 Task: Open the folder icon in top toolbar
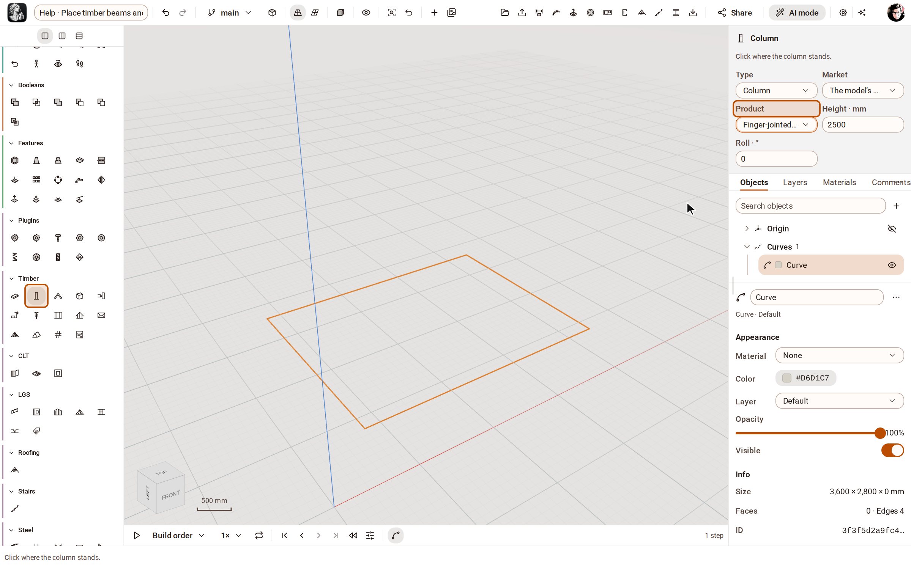[x=505, y=13]
